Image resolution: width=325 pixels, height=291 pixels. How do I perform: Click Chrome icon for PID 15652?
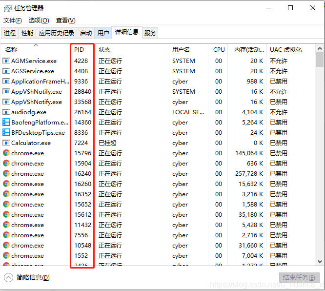click(6, 205)
